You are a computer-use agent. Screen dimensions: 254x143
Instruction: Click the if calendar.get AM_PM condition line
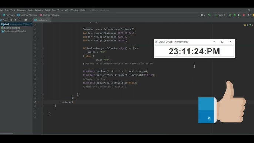[111, 48]
